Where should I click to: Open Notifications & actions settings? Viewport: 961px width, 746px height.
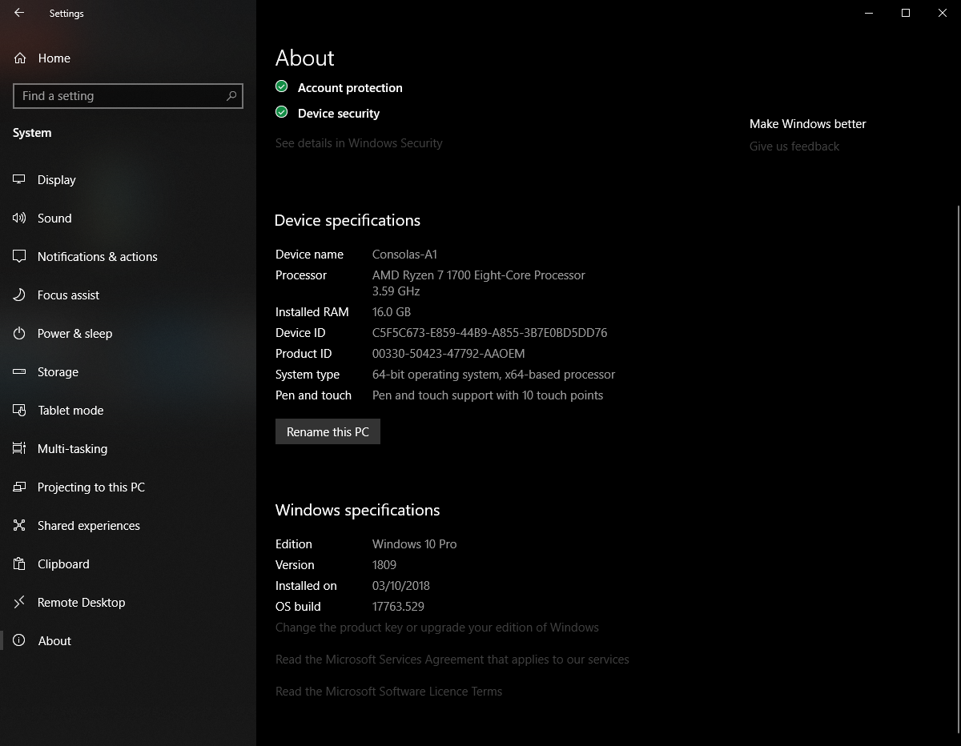coord(128,257)
